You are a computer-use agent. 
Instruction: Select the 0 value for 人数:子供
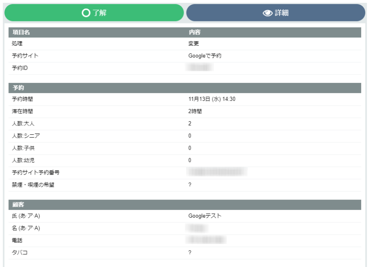click(190, 148)
